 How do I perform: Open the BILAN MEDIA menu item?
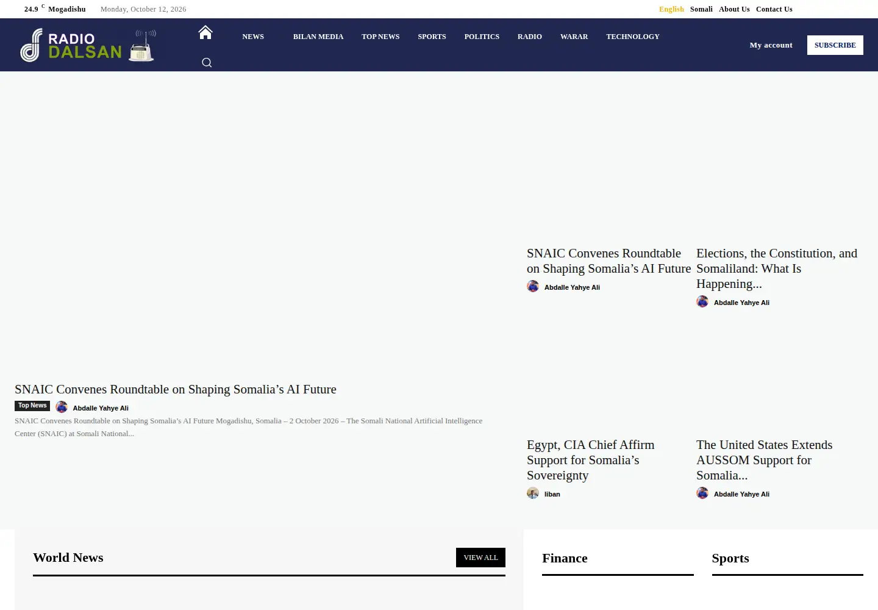tap(318, 37)
